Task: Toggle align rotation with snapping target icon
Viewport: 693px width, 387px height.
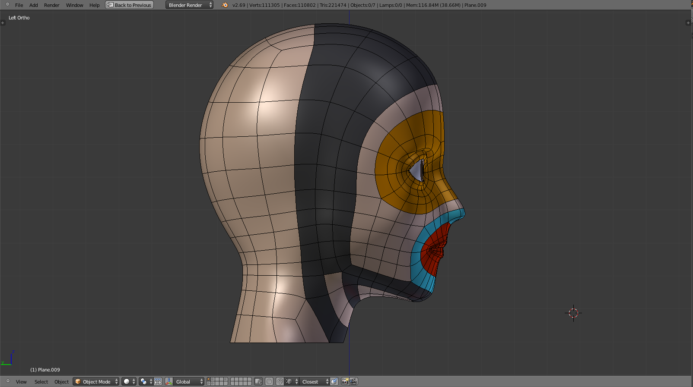Action: click(x=334, y=381)
